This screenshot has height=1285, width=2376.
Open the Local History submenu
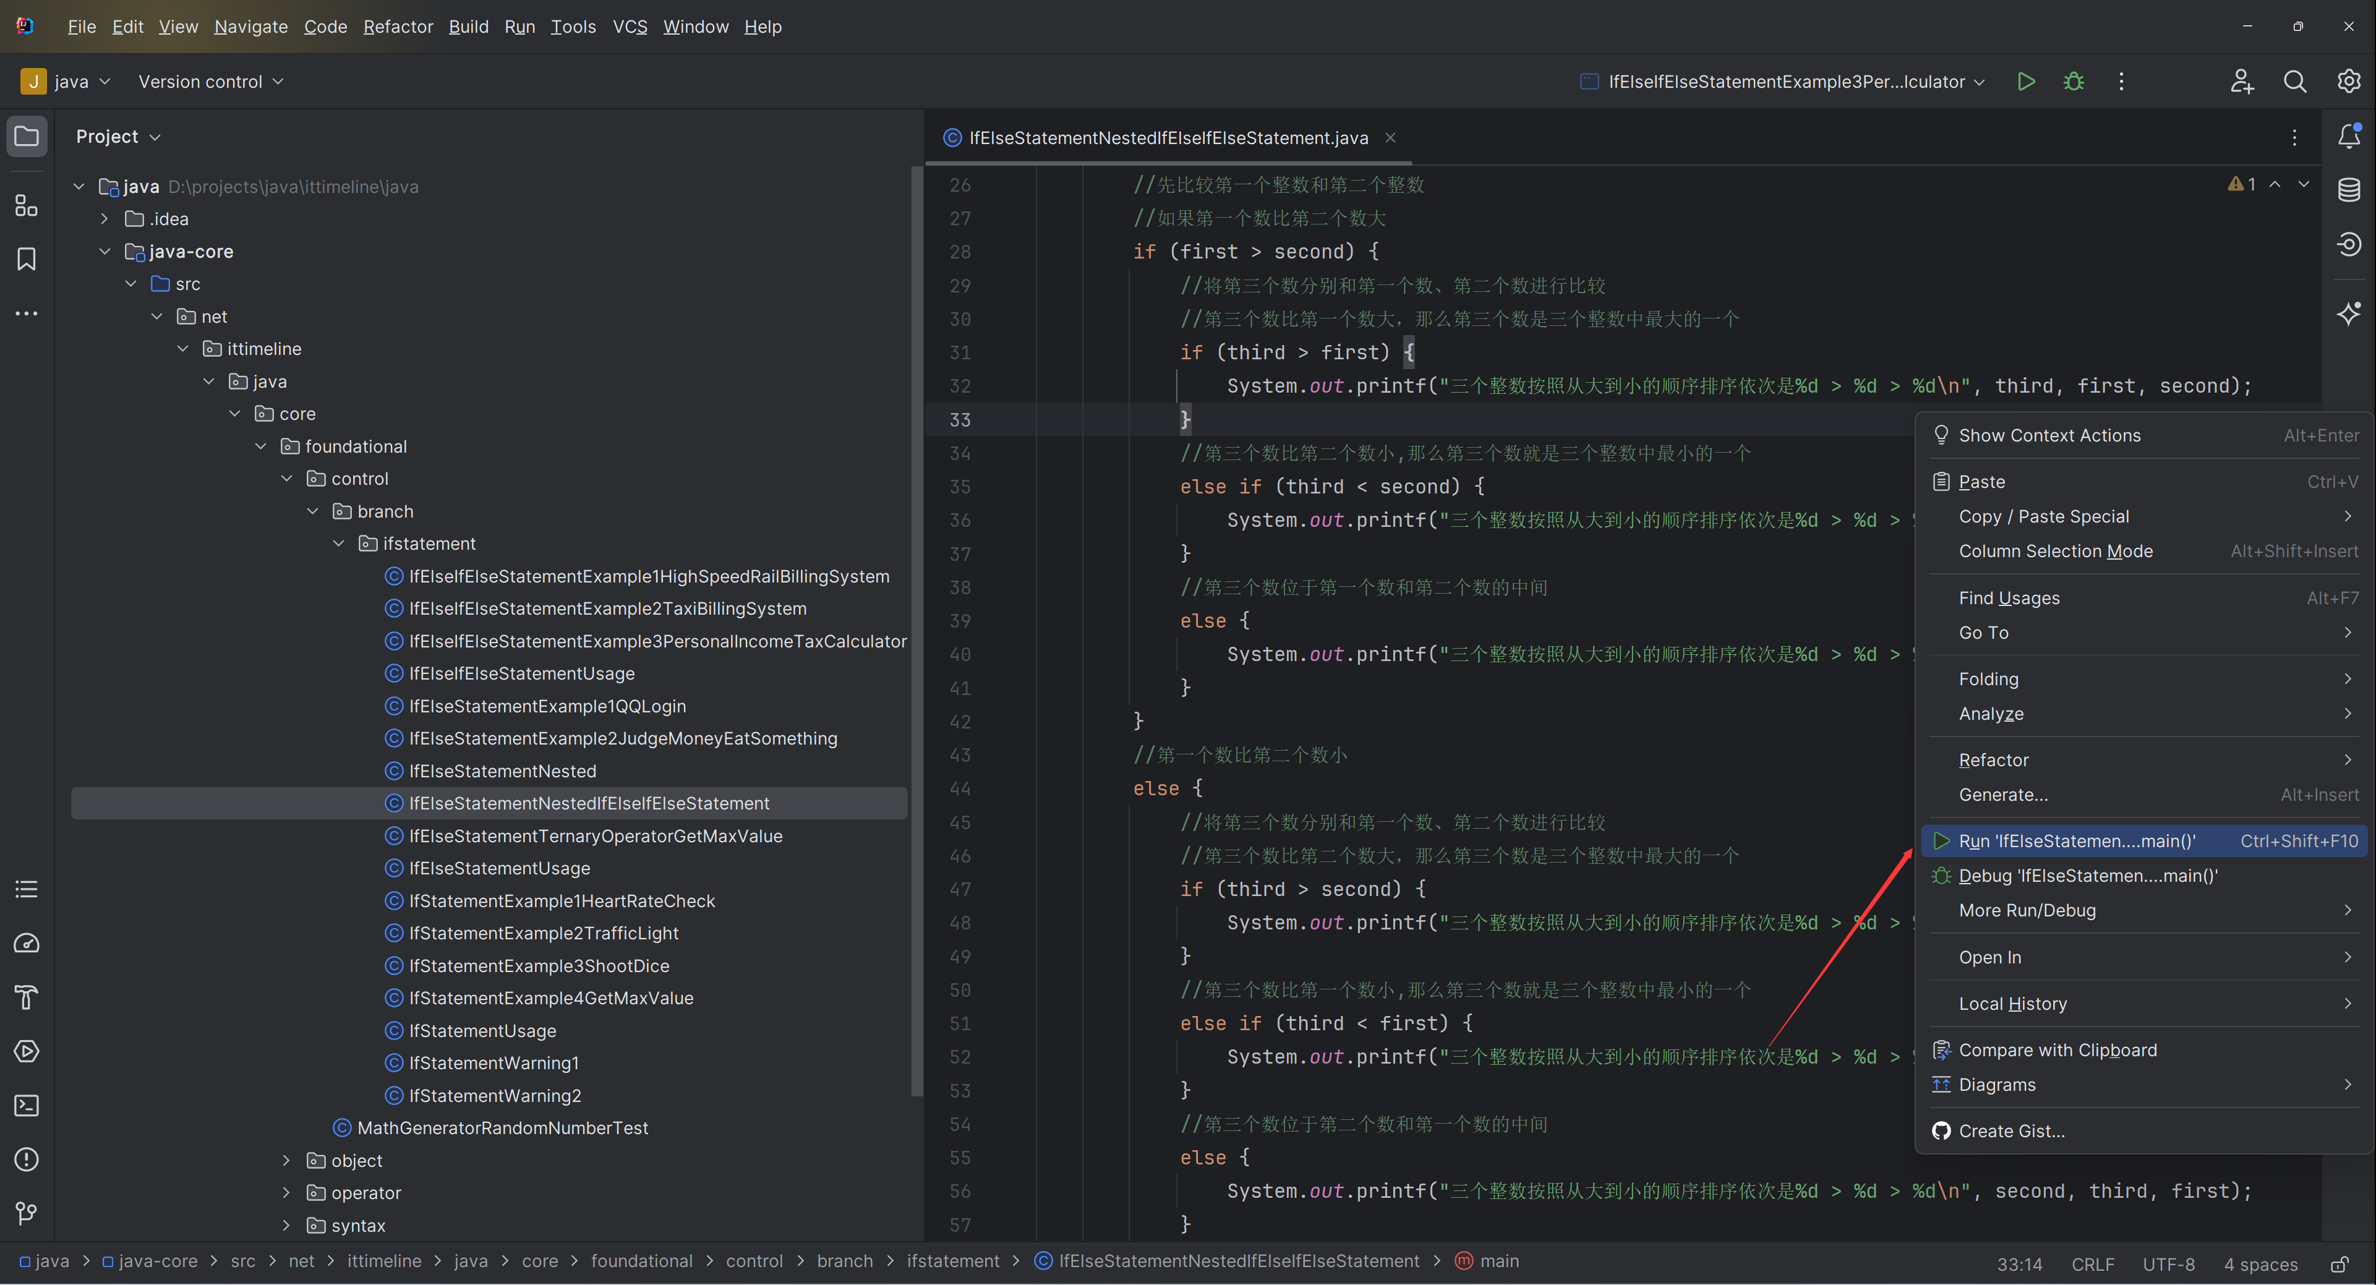point(2145,1004)
